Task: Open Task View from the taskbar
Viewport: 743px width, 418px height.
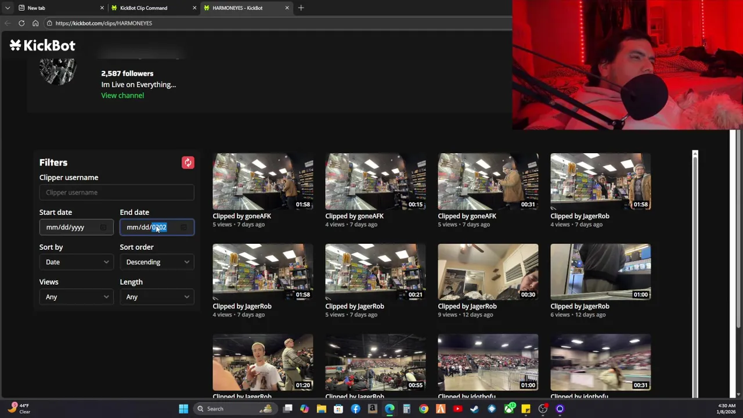Action: click(x=287, y=409)
